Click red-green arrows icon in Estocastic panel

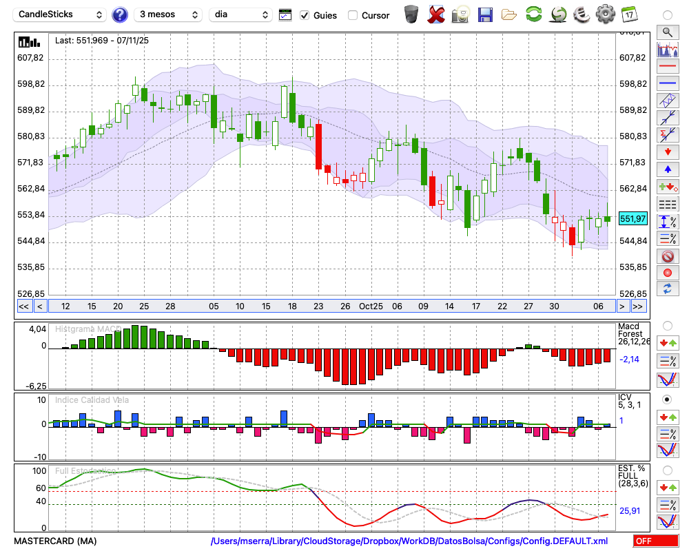[668, 487]
